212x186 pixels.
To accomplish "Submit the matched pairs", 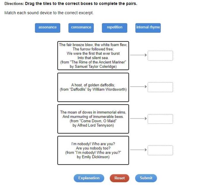I will pyautogui.click(x=146, y=178).
